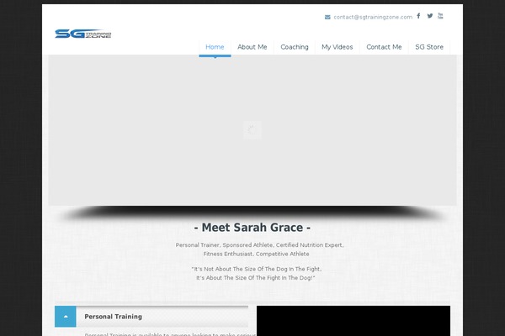The width and height of the screenshot is (505, 336).
Task: Open the SG Store menu item
Action: tap(429, 47)
